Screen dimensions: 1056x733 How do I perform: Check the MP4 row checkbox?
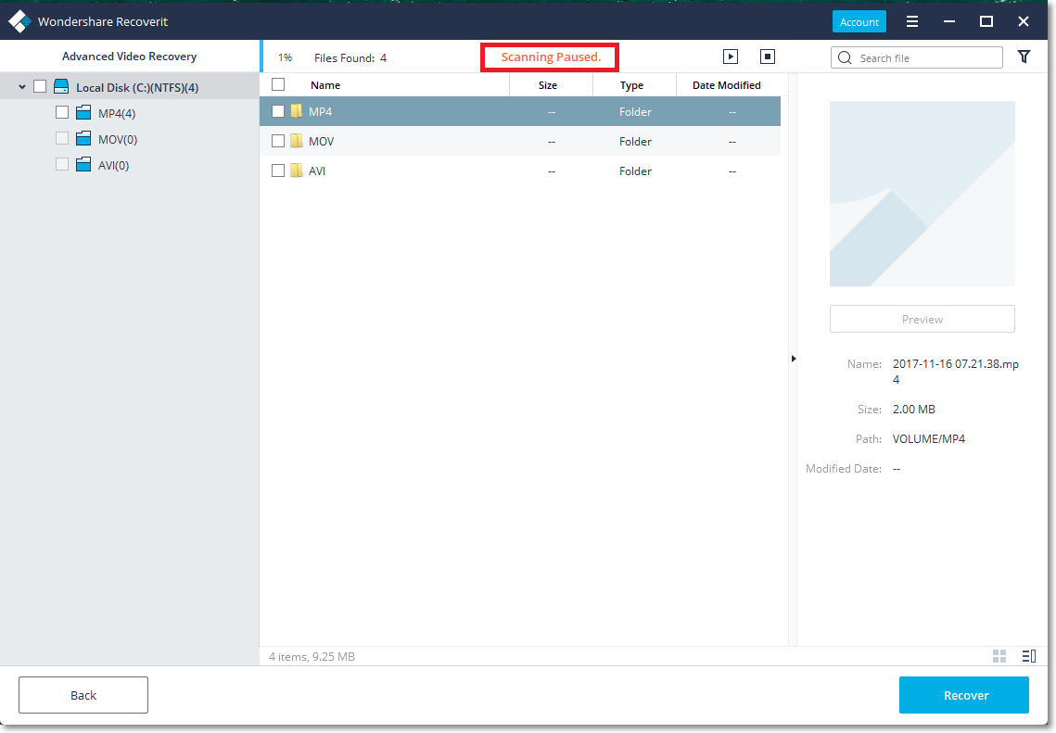tap(278, 111)
